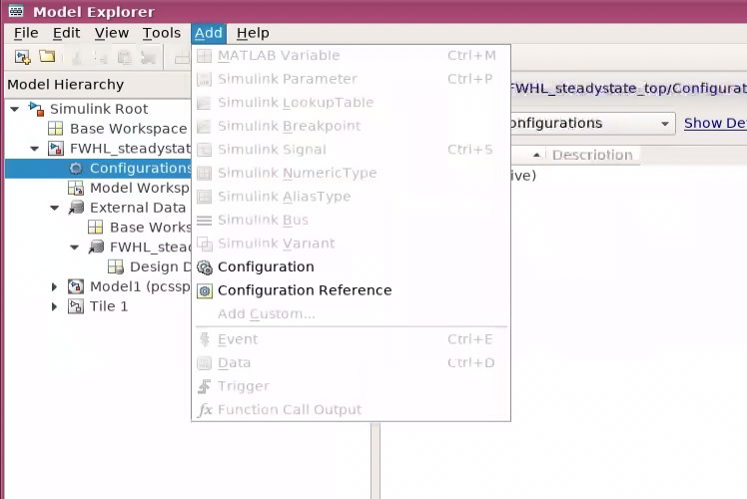This screenshot has width=747, height=499.
Task: Open the Help menu
Action: [x=253, y=33]
